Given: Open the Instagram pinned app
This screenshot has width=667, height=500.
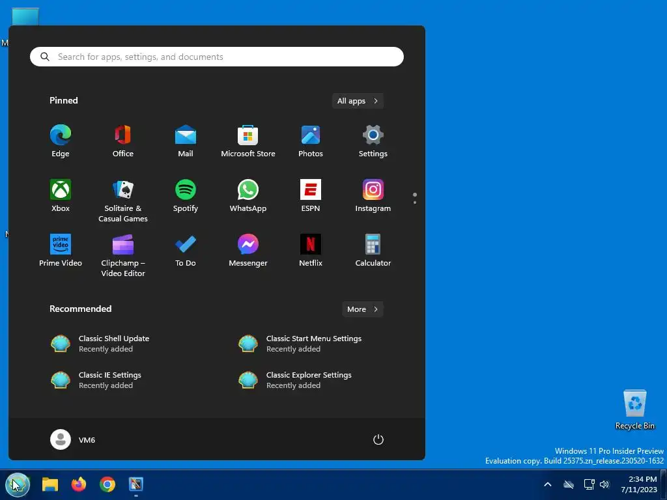Looking at the screenshot, I should (x=373, y=196).
